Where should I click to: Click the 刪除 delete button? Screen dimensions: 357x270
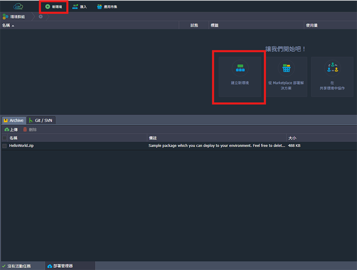pyautogui.click(x=30, y=130)
